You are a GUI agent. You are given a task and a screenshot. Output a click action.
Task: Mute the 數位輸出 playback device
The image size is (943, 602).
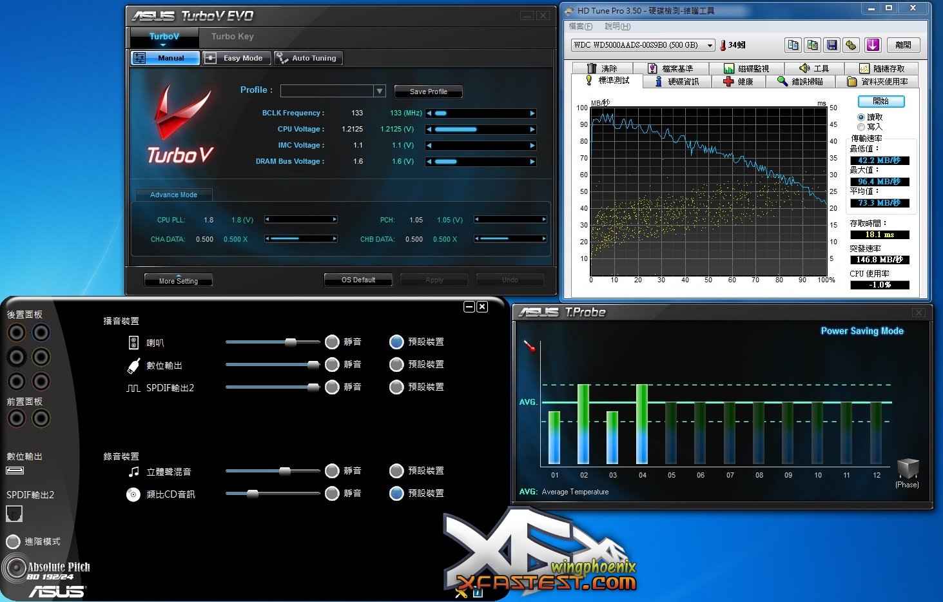click(x=332, y=364)
